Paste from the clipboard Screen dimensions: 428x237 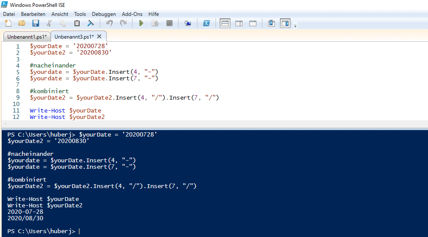(x=77, y=24)
